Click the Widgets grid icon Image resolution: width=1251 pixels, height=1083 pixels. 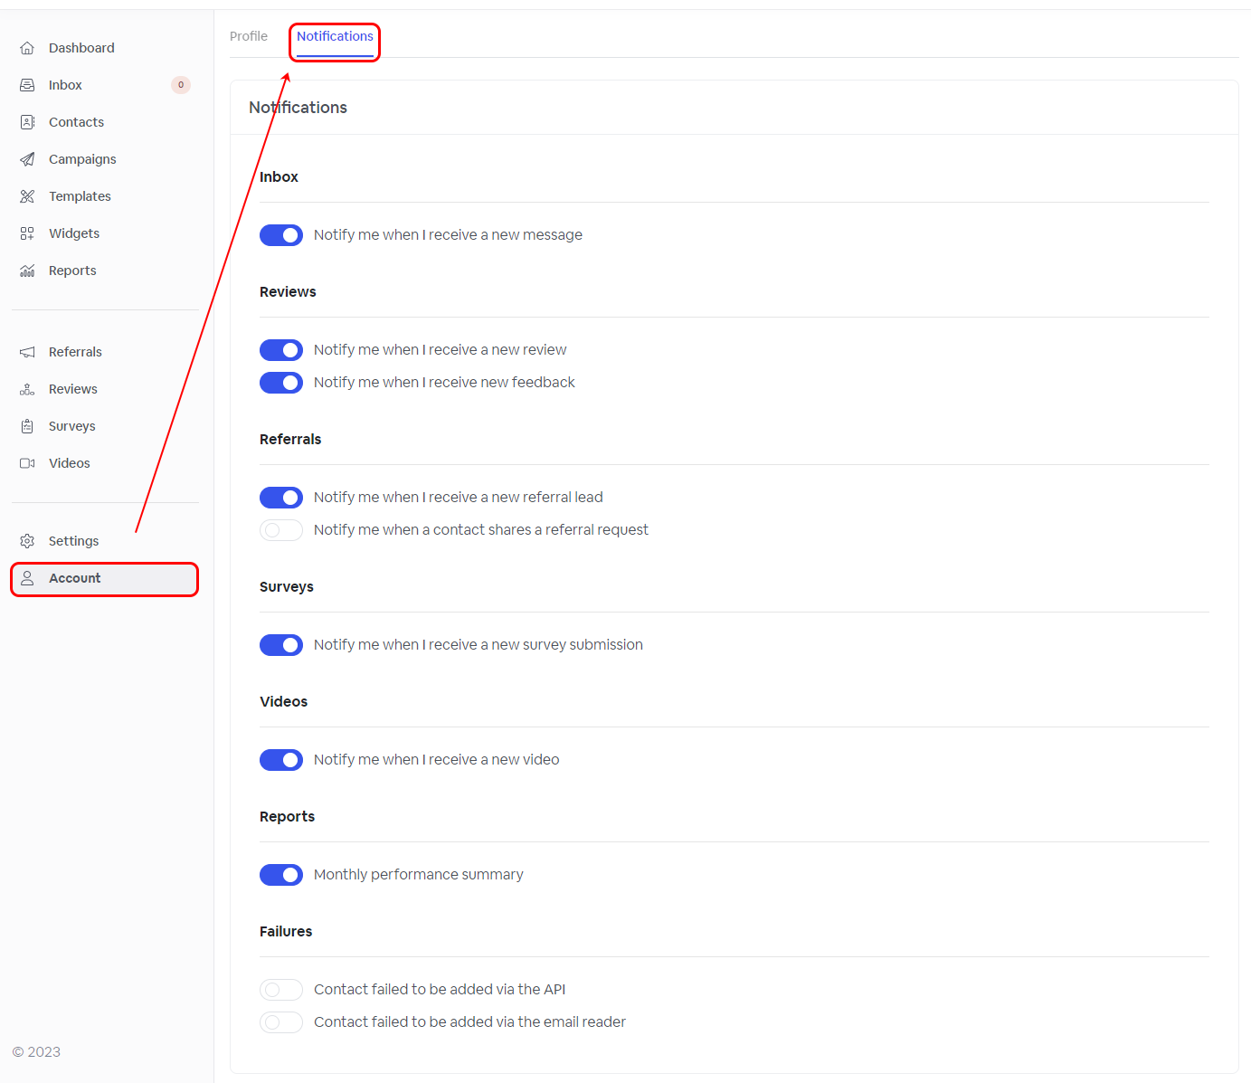[27, 233]
